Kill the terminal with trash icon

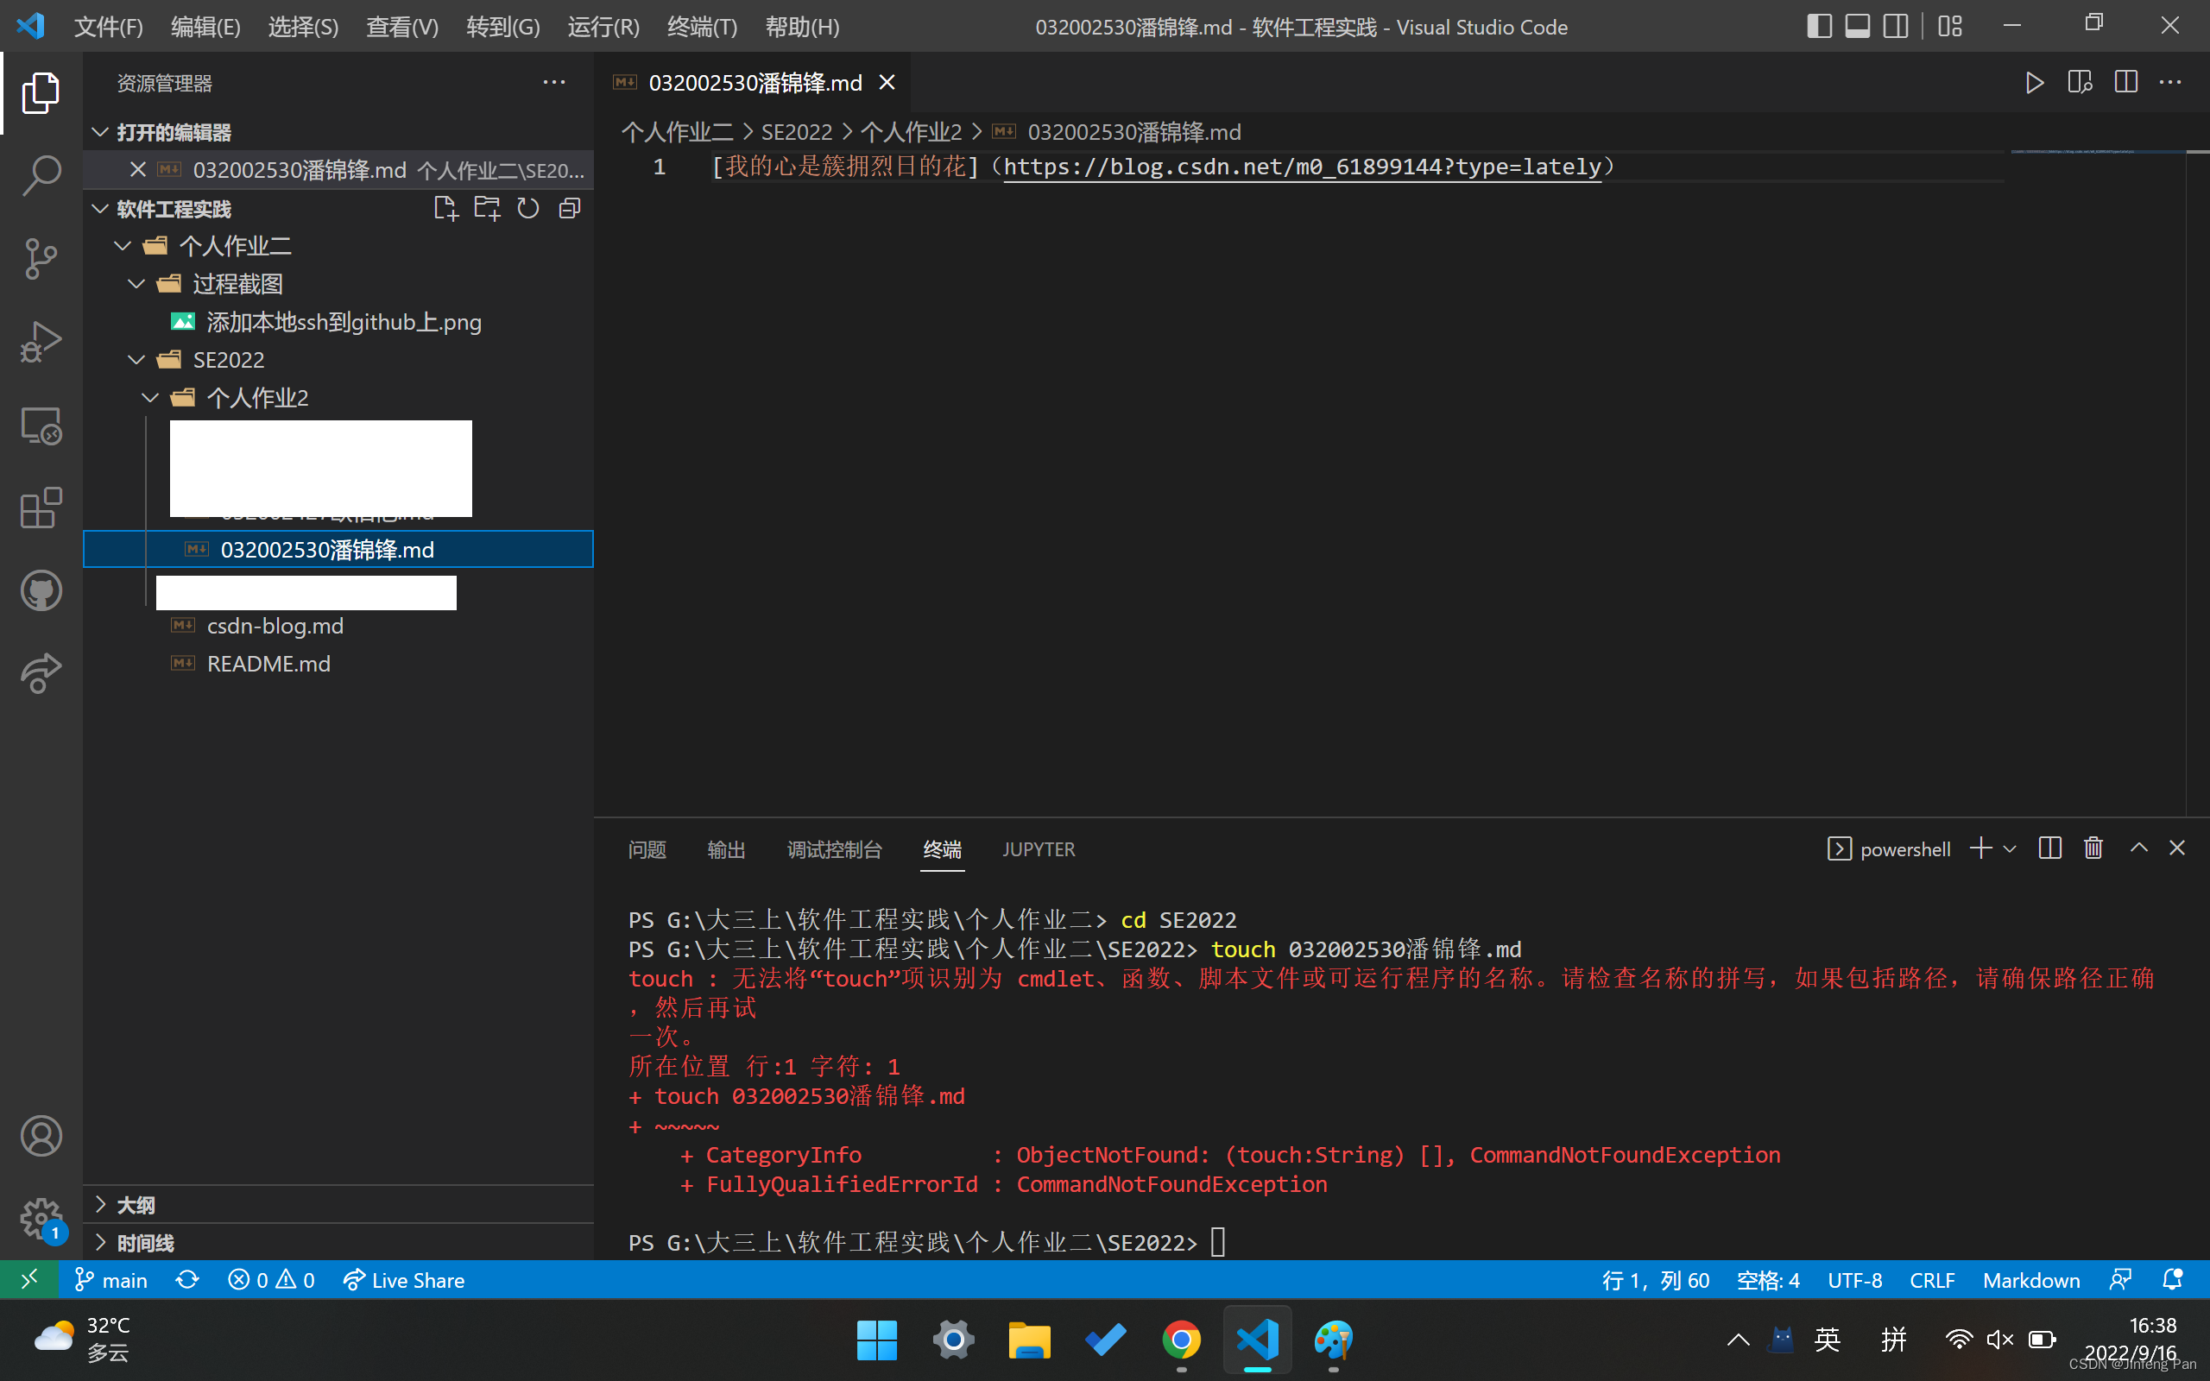(2093, 848)
